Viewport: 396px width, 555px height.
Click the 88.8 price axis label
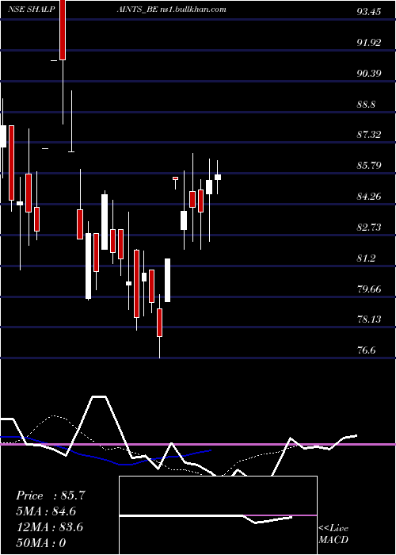pos(366,105)
